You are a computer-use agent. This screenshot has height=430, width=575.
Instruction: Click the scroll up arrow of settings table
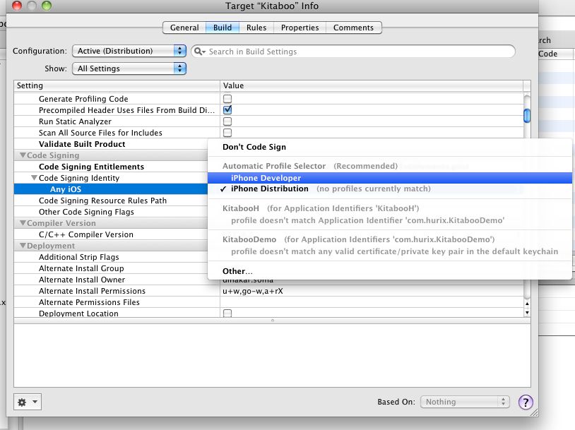[527, 304]
